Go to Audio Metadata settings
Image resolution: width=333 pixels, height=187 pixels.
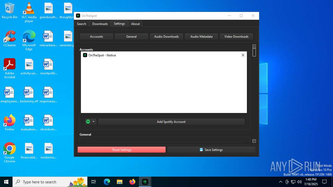[x=201, y=37]
